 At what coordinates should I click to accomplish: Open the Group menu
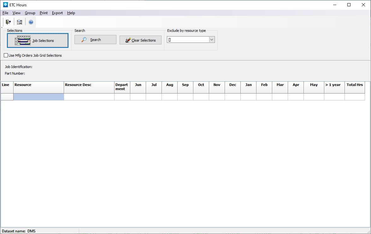(30, 13)
